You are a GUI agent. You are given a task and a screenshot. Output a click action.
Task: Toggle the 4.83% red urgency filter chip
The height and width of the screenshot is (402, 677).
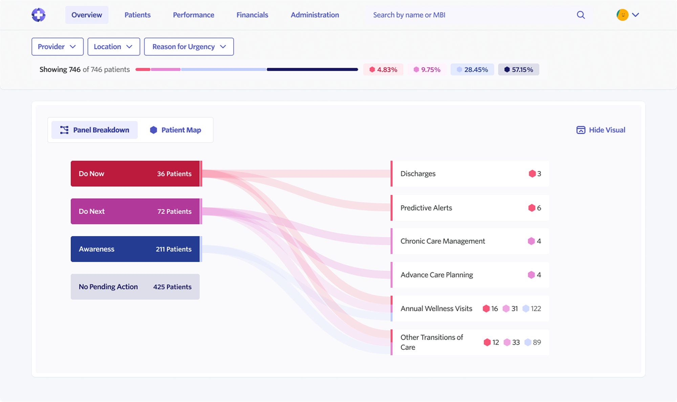[383, 69]
